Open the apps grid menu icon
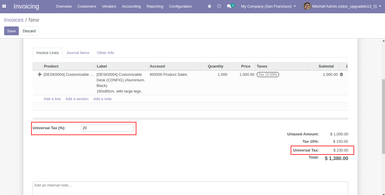The width and height of the screenshot is (385, 195). (4, 6)
